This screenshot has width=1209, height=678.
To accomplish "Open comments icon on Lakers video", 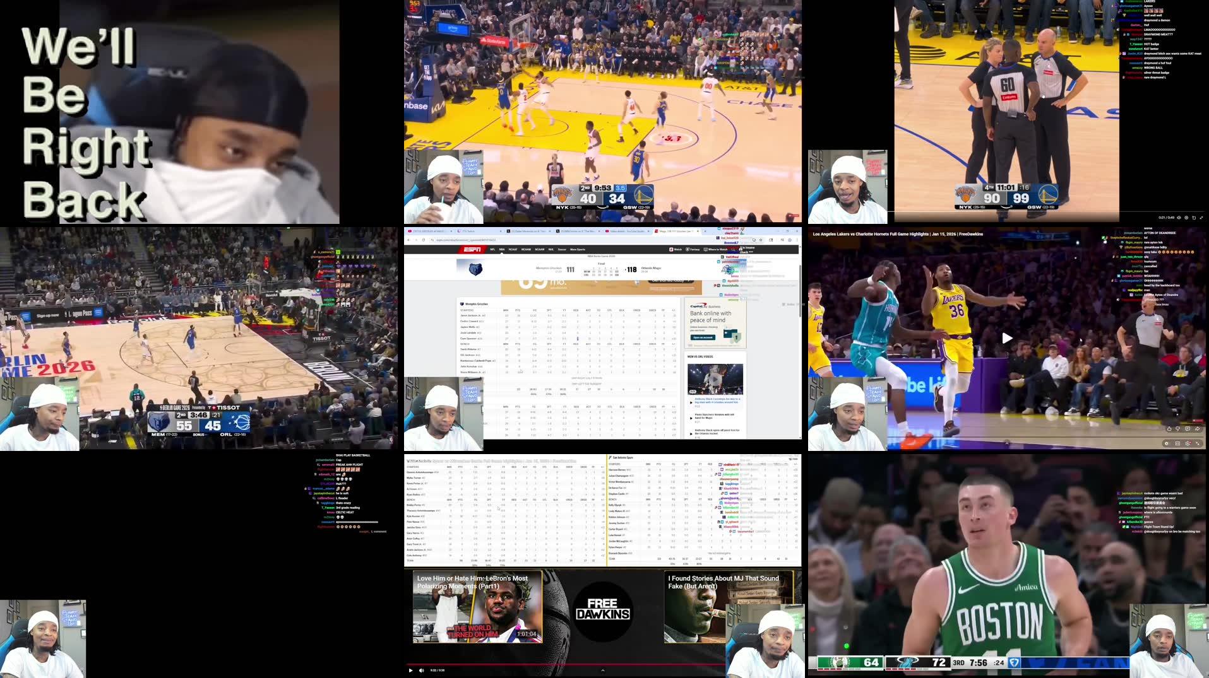I will click(1188, 429).
